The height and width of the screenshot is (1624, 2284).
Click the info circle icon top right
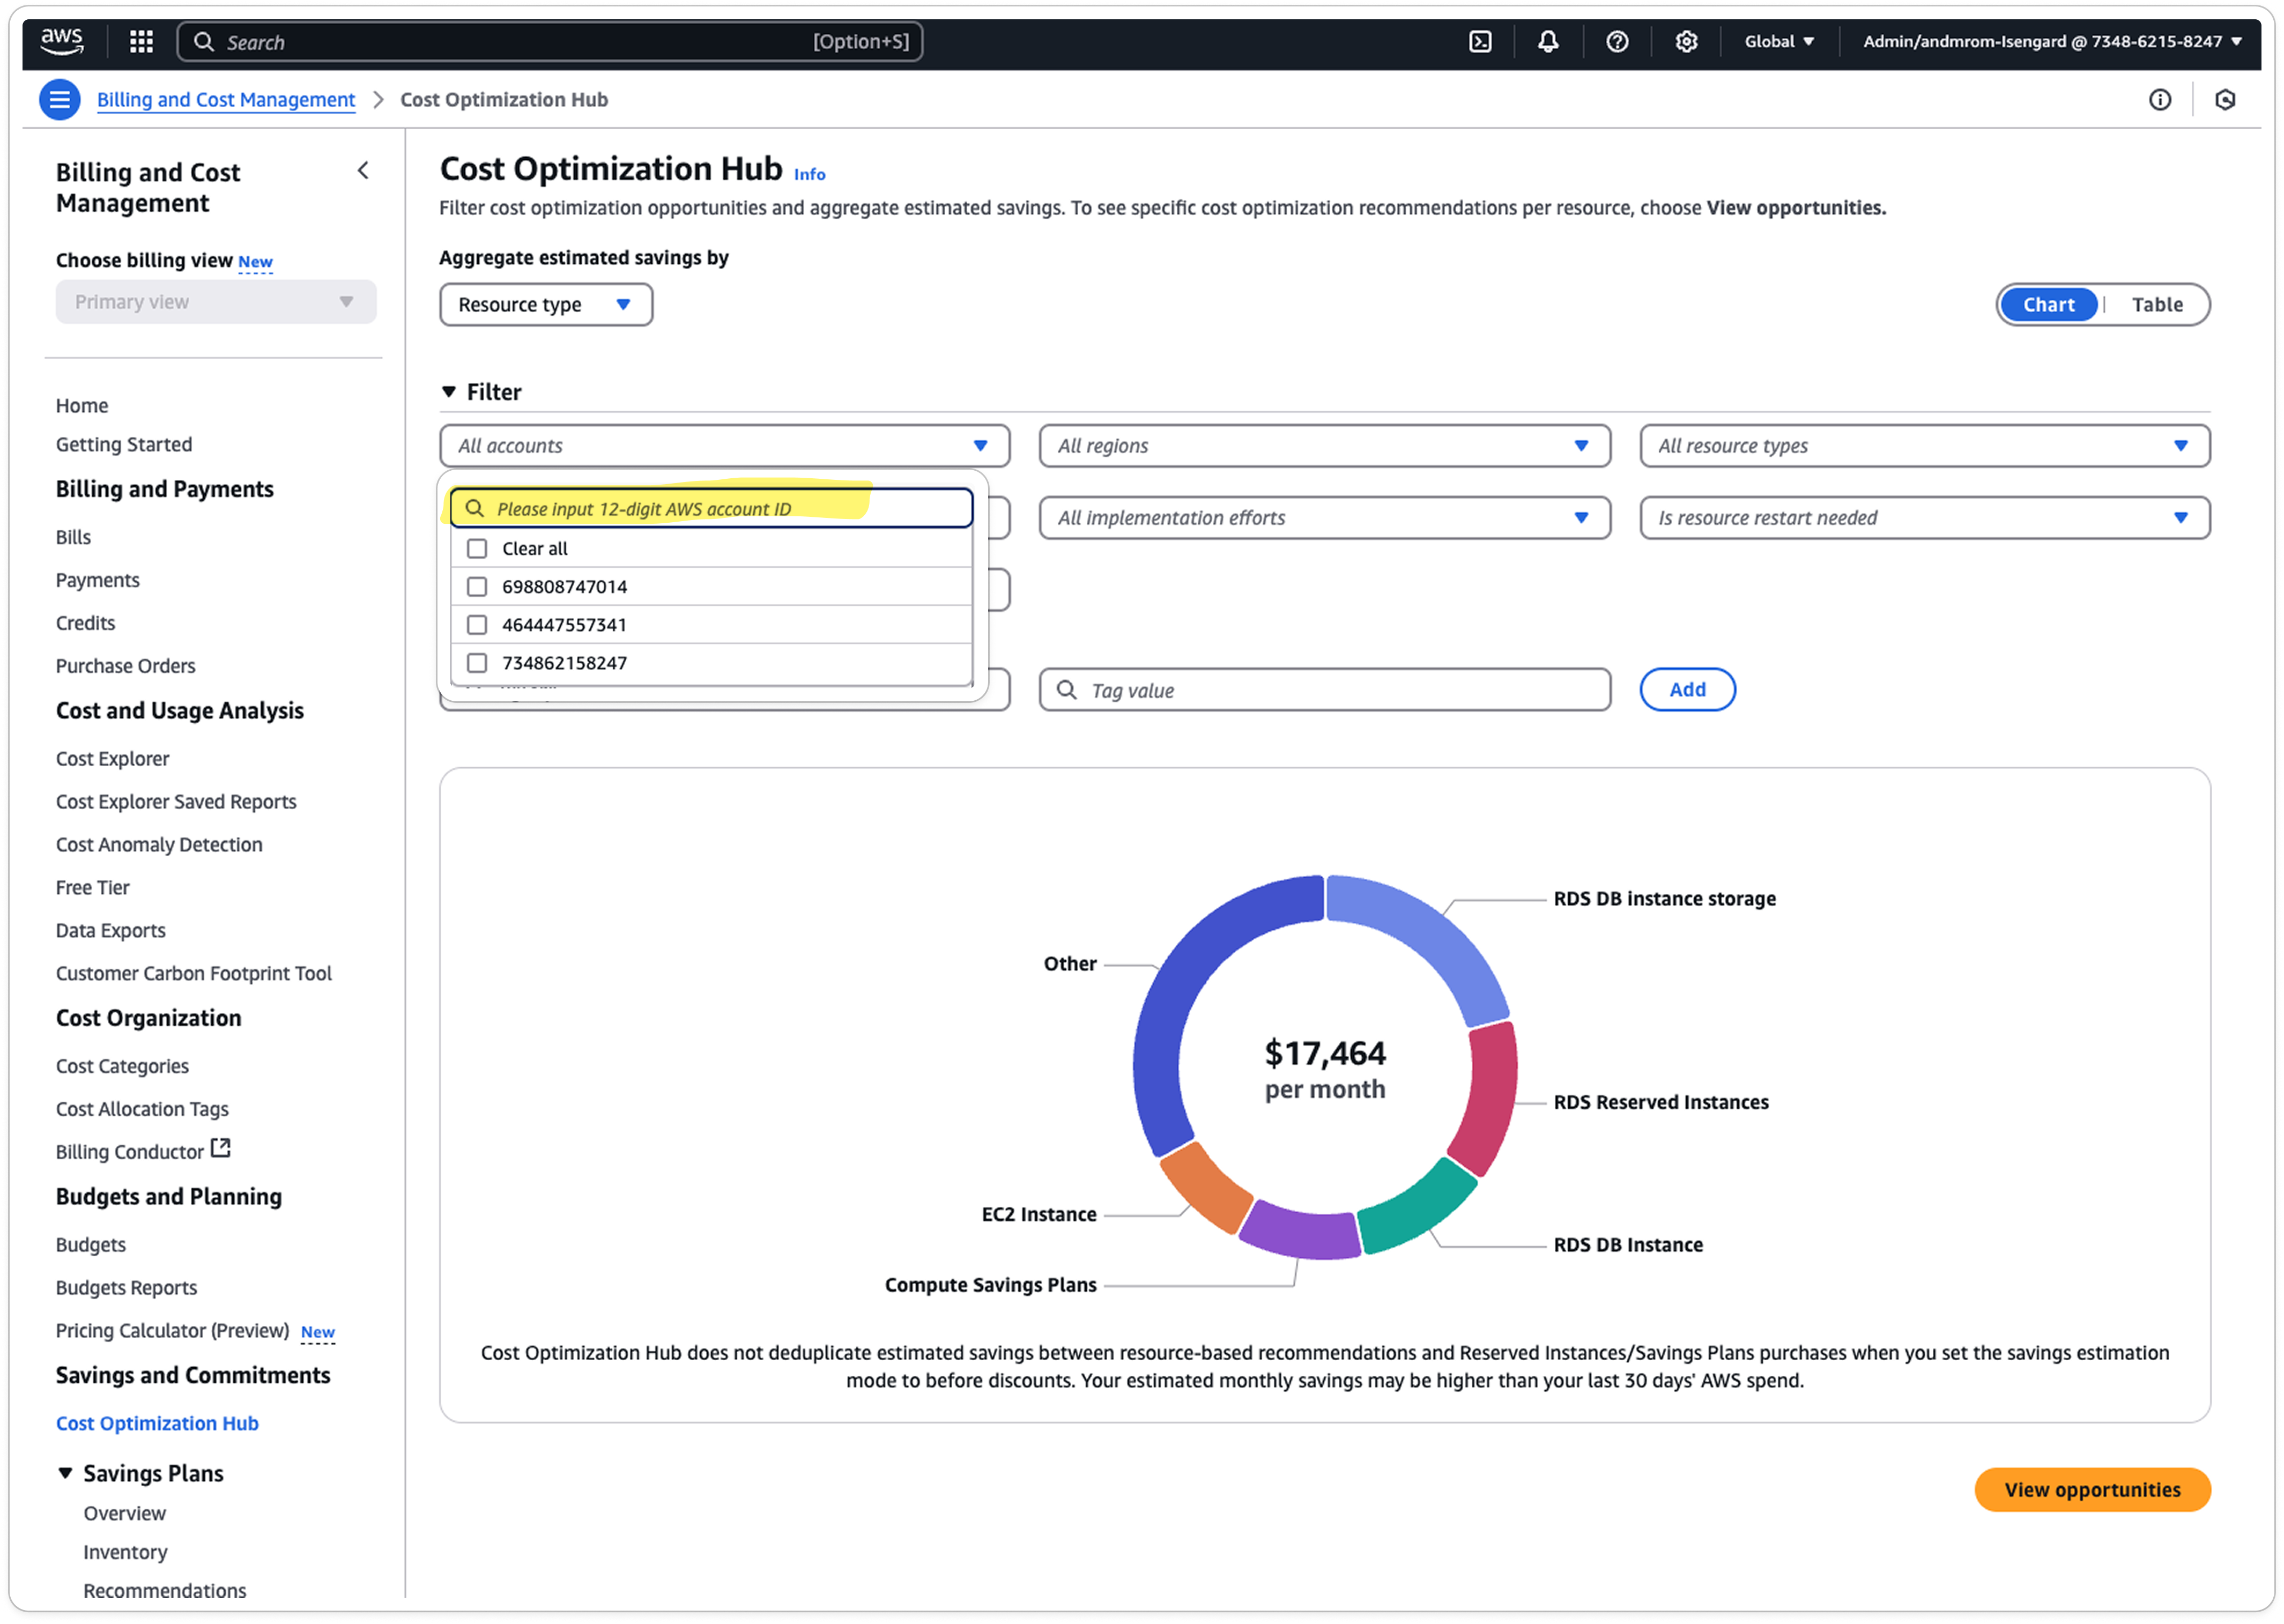point(2160,99)
